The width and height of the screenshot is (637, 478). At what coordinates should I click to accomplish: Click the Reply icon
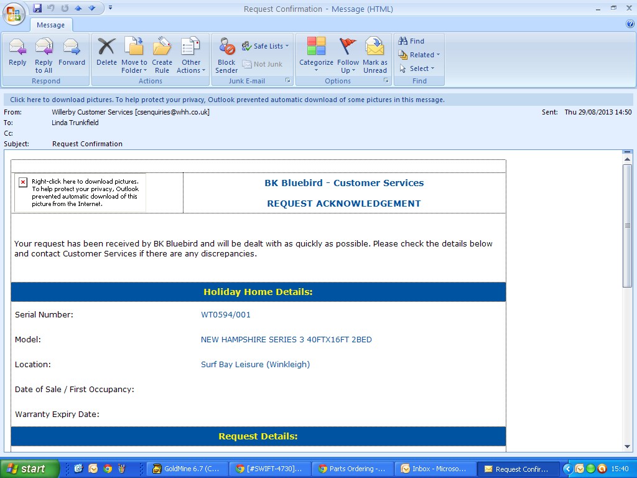[17, 53]
